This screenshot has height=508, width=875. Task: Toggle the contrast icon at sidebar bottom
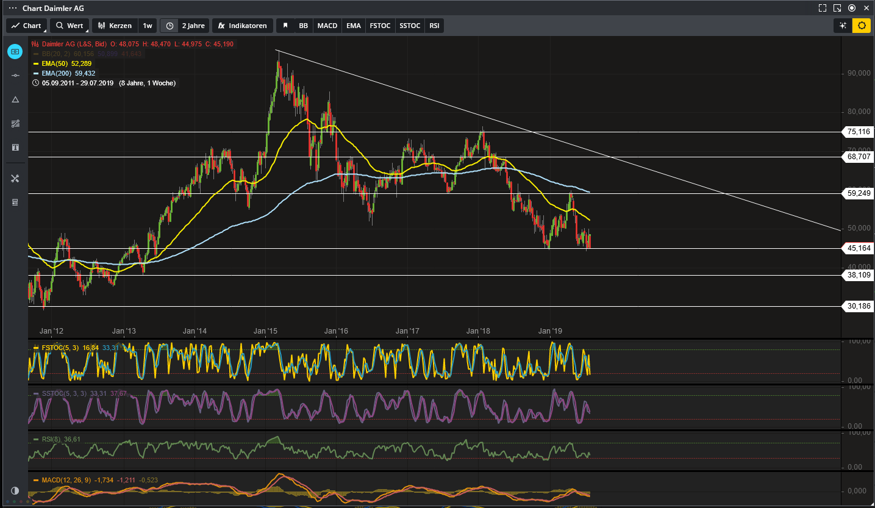pos(15,491)
